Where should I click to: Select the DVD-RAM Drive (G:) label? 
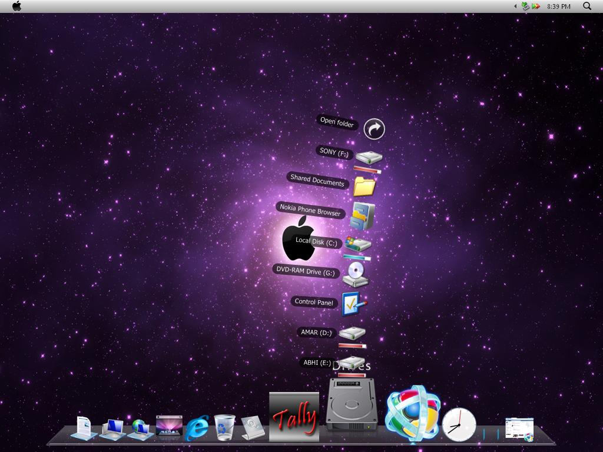click(306, 271)
